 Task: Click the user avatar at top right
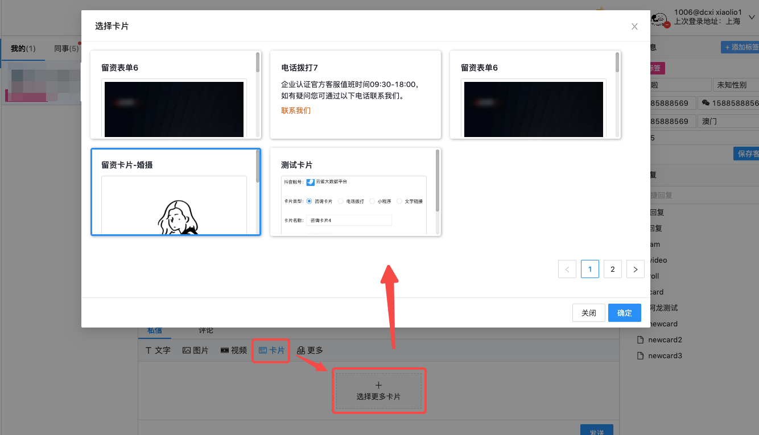[x=659, y=19]
